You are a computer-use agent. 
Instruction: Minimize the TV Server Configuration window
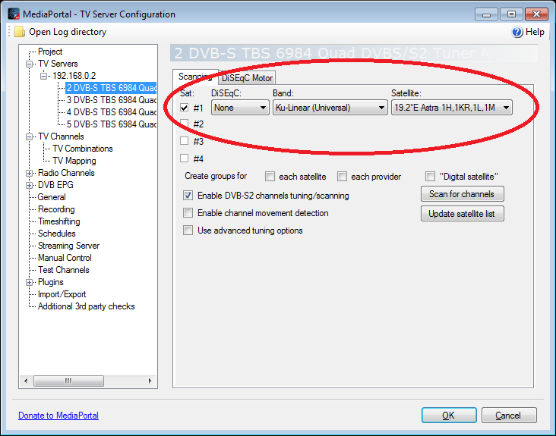coord(486,14)
